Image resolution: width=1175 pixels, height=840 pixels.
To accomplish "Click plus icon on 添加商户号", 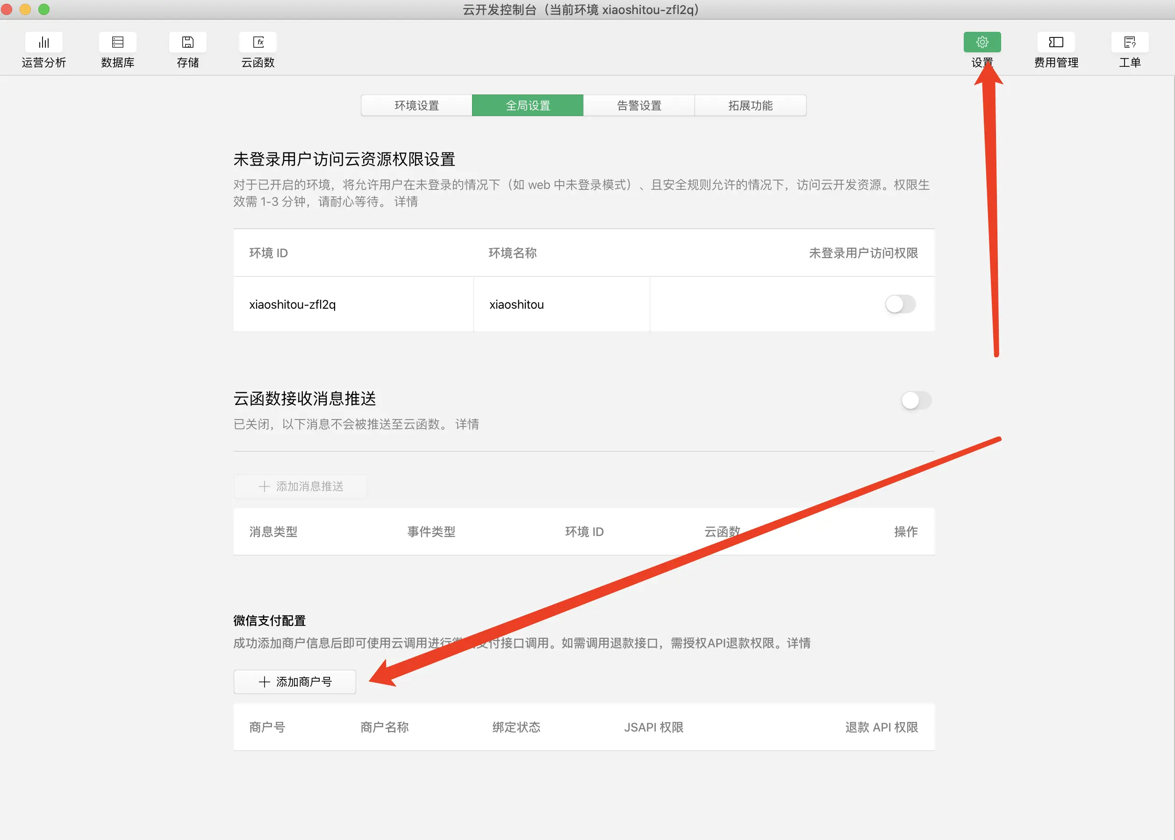I will pyautogui.click(x=264, y=682).
